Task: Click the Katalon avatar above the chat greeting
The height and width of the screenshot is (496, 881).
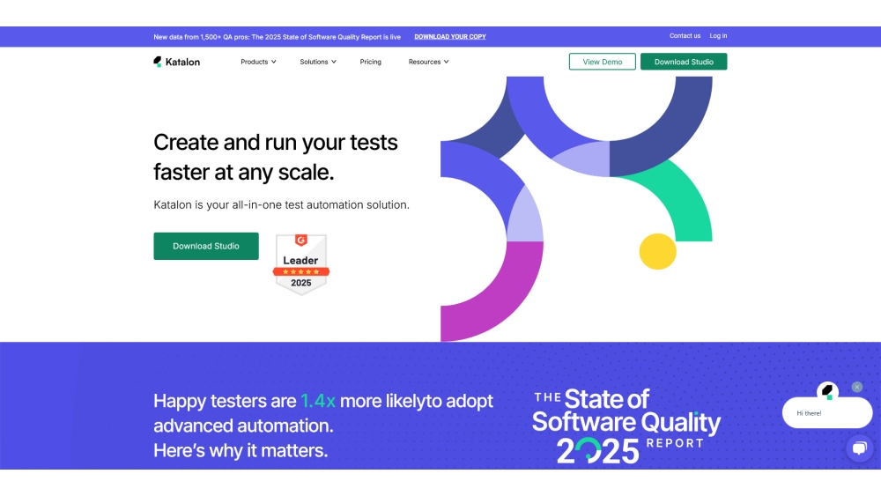Action: (x=827, y=391)
